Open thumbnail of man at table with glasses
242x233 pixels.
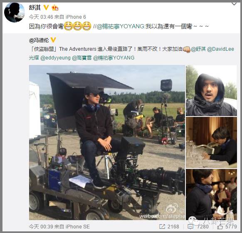211,143
